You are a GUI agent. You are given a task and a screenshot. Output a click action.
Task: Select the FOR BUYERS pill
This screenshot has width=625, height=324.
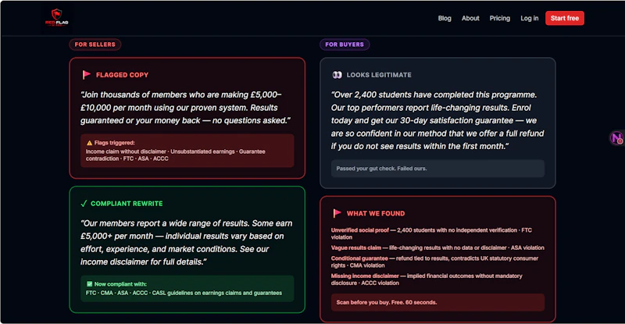[x=345, y=45]
